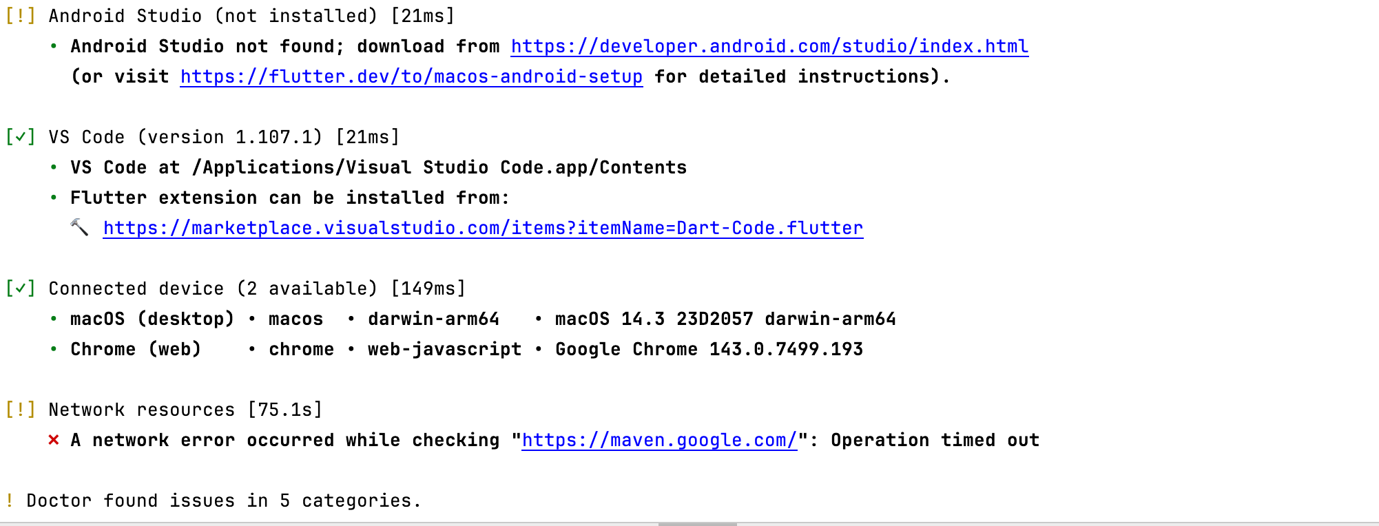Click the checkmark marker beside VS Code
This screenshot has height=526, width=1379.
(x=21, y=137)
